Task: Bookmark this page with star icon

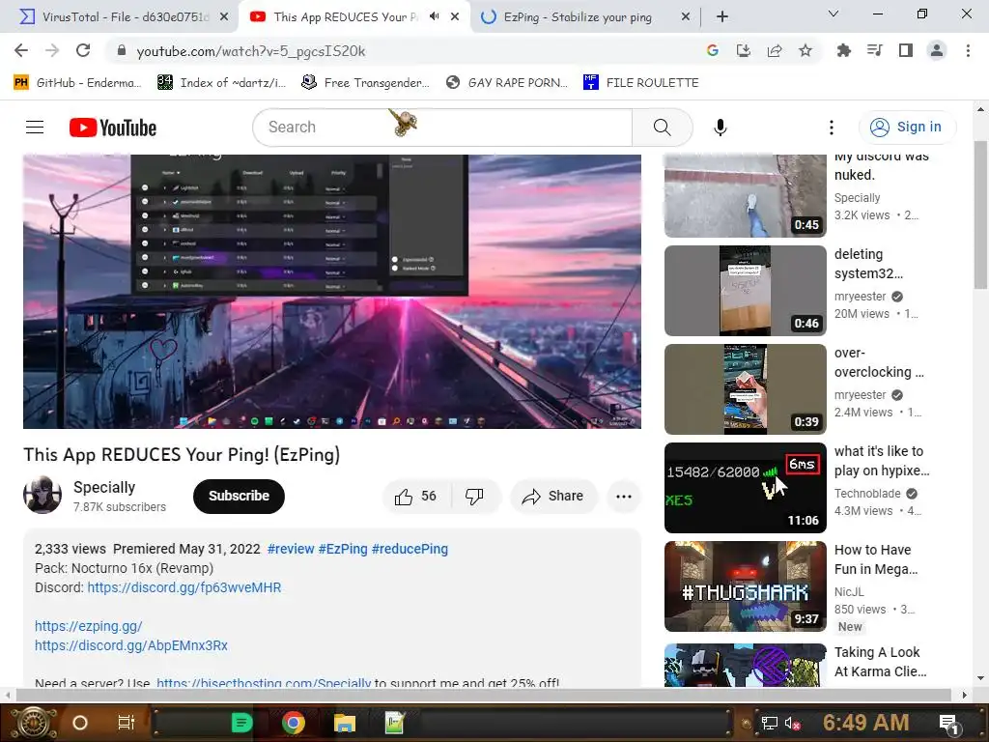Action: coord(805,50)
